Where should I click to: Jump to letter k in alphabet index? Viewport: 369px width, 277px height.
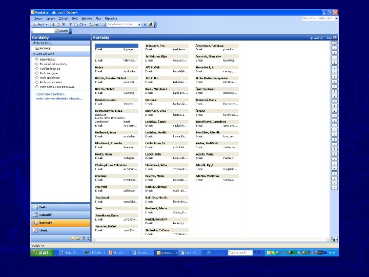tap(334, 101)
